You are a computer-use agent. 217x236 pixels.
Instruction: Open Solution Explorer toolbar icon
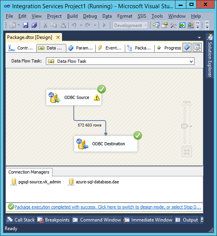[156, 25]
